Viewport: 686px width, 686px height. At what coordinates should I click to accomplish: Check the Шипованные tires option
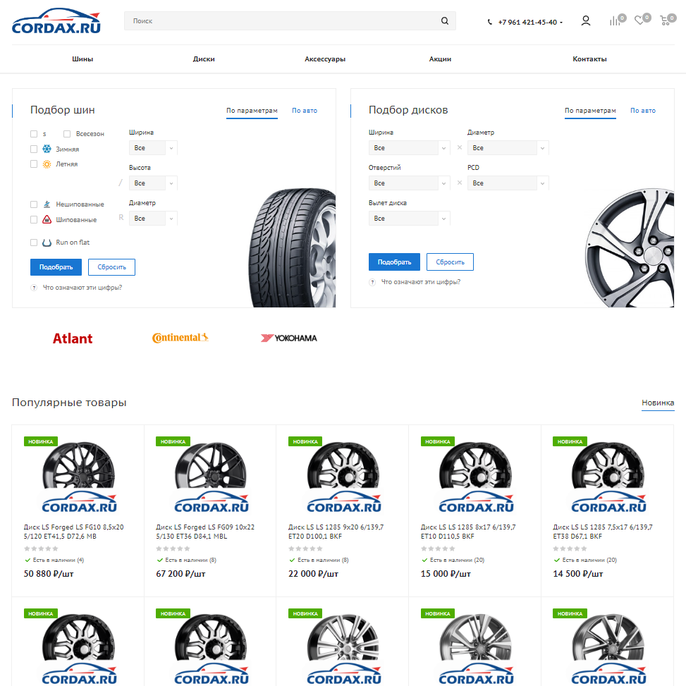coord(34,220)
